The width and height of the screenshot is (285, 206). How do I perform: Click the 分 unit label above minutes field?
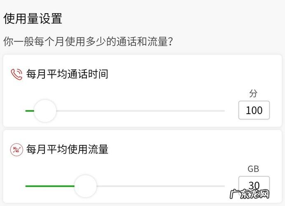[253, 94]
